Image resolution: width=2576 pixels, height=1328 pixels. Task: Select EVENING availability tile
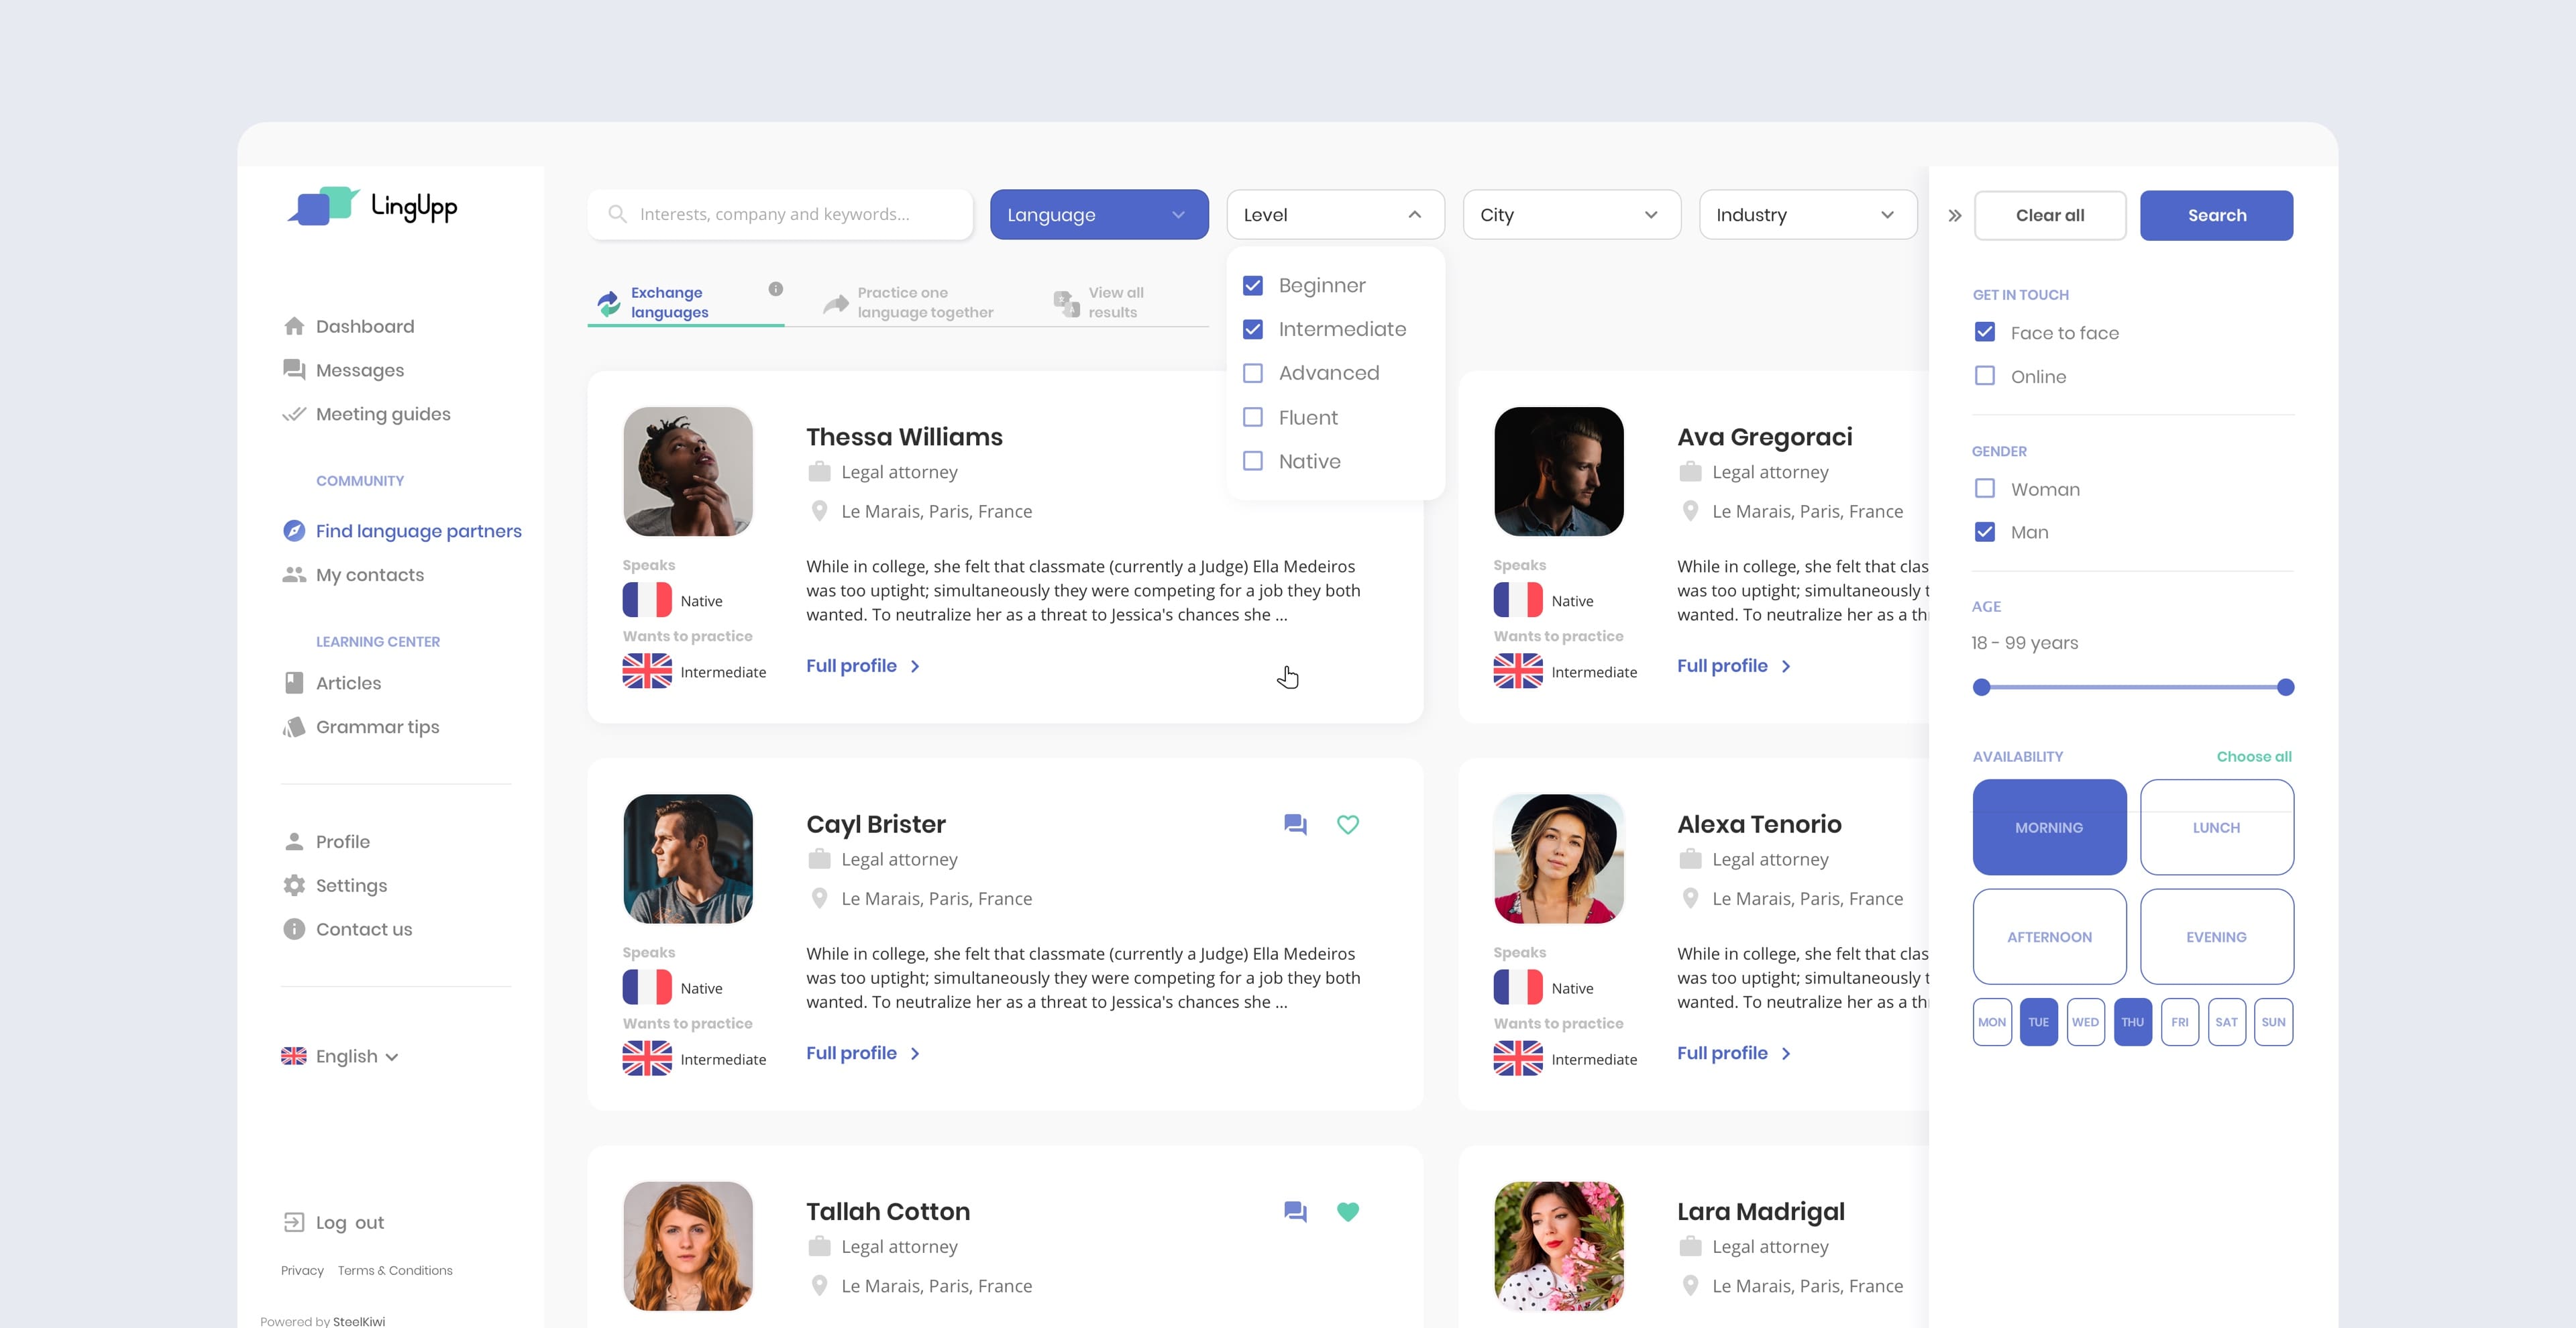point(2216,937)
